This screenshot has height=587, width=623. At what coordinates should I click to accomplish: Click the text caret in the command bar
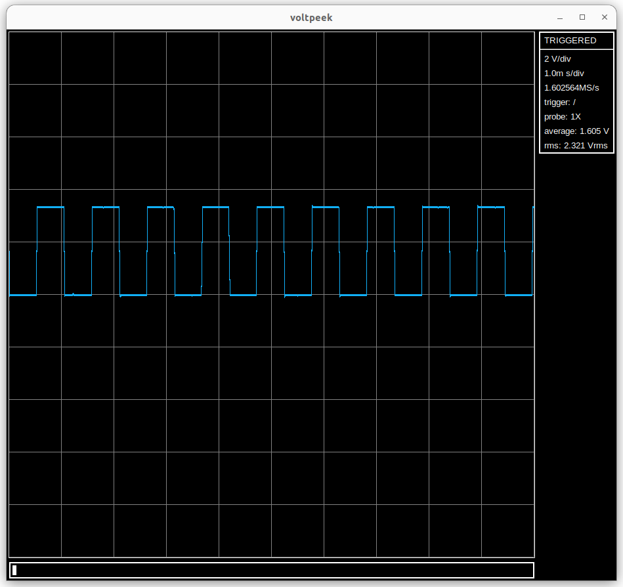[x=14, y=570]
